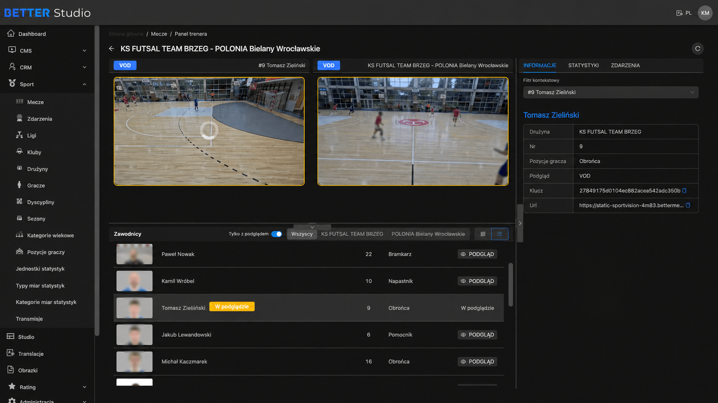Click the Obrazki file icon

[x=11, y=370]
